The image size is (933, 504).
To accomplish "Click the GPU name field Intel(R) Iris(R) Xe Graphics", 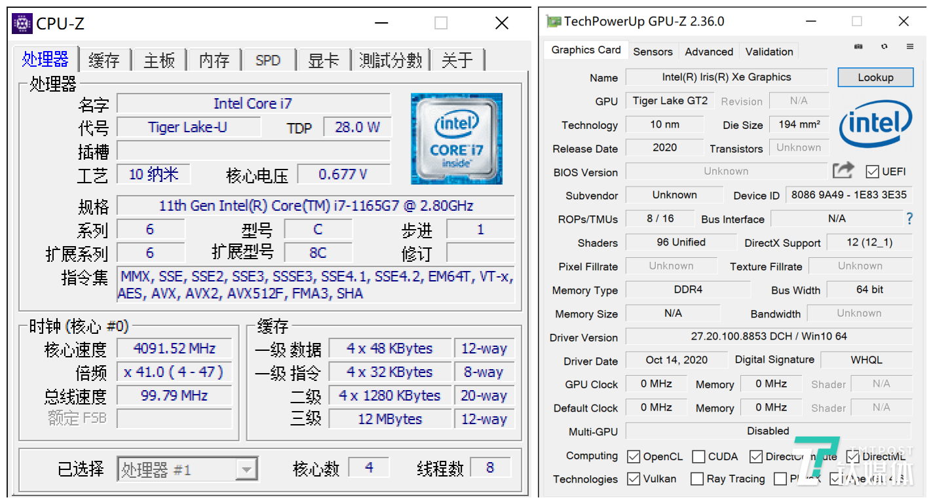I will 727,77.
